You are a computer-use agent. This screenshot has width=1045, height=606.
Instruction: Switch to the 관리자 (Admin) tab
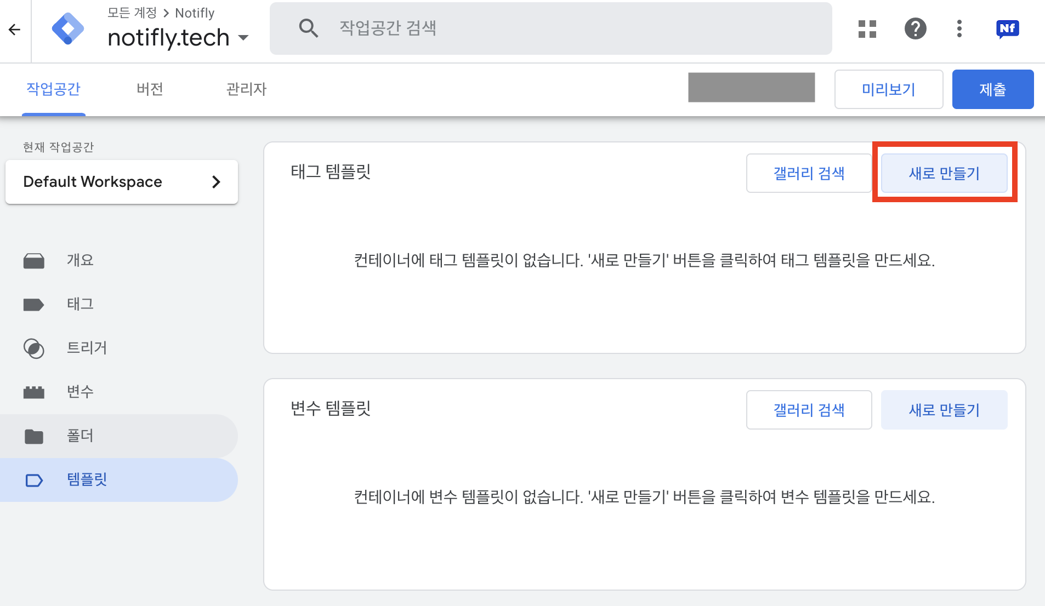pyautogui.click(x=246, y=89)
